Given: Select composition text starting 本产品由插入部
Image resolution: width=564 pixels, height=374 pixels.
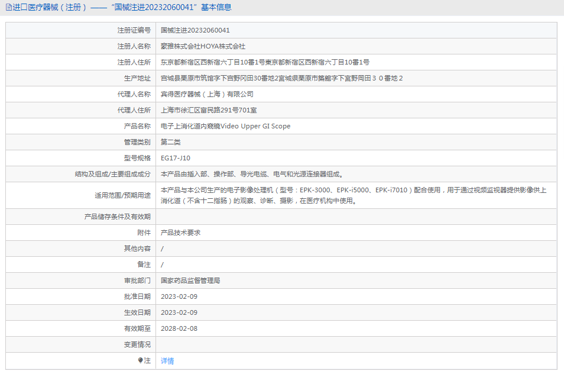Looking at the screenshot, I should tap(253, 174).
